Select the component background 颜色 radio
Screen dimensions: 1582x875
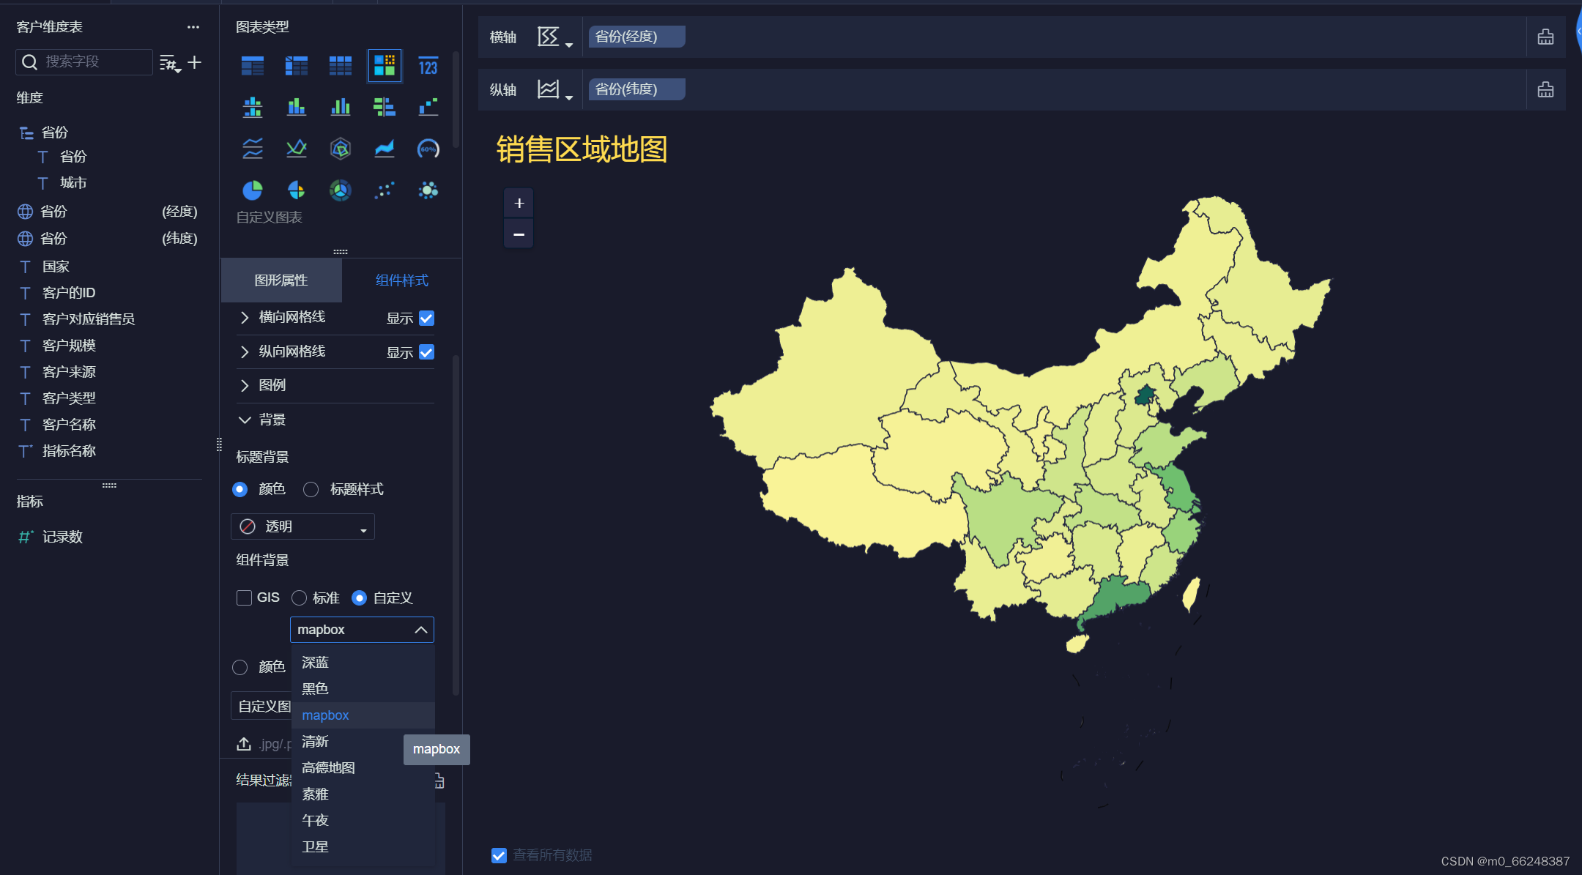pos(239,667)
